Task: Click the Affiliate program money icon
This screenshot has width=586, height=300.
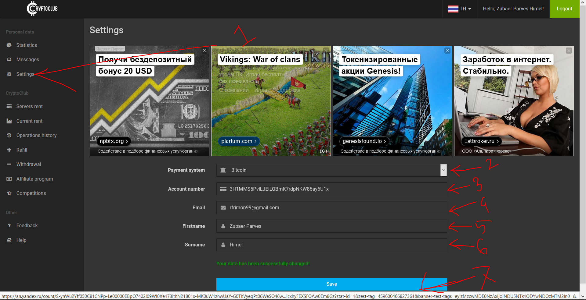Action: coord(9,179)
